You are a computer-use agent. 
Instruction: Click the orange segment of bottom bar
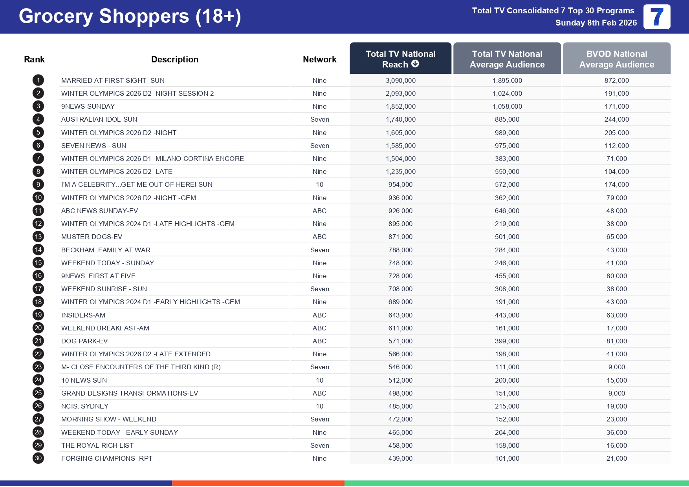[x=258, y=483]
